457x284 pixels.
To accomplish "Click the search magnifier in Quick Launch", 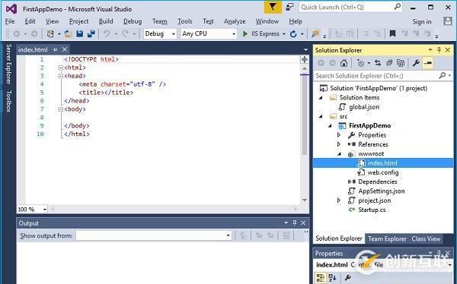I will 398,7.
